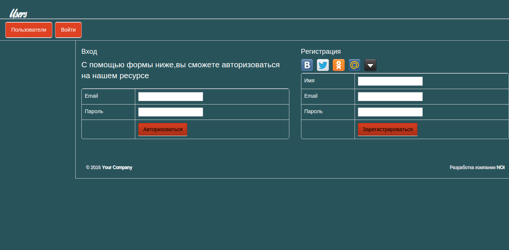Follow the Your Company footer link
Screen dimensions: 509x250
[x=117, y=167]
